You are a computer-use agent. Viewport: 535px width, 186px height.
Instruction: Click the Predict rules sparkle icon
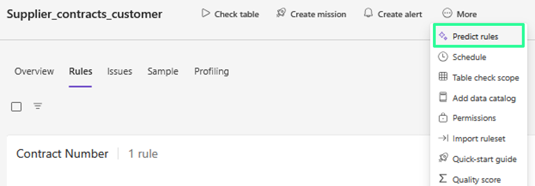(443, 36)
